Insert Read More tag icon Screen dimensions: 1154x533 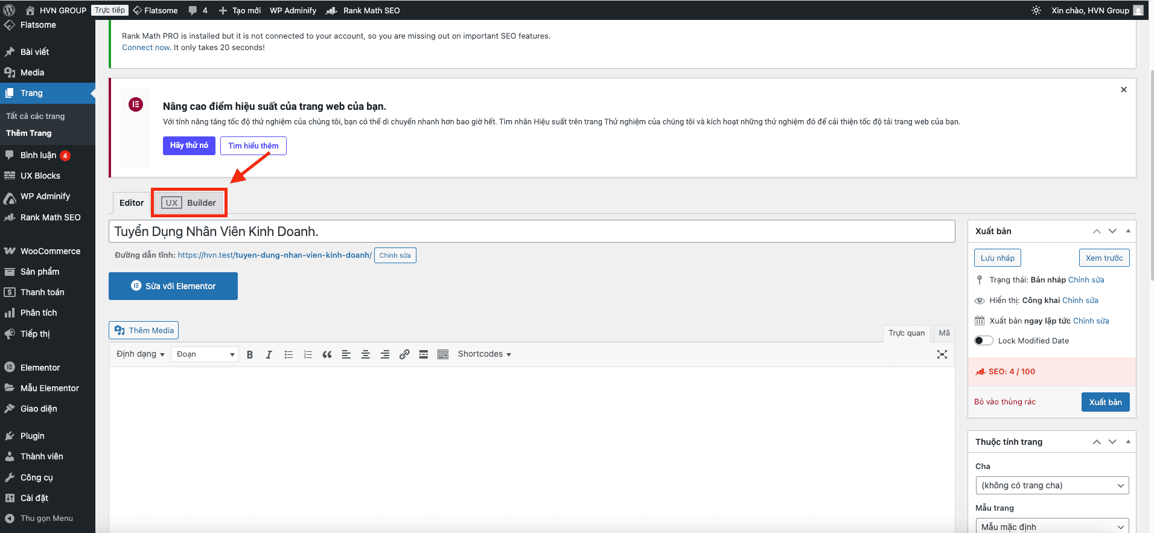click(x=424, y=354)
